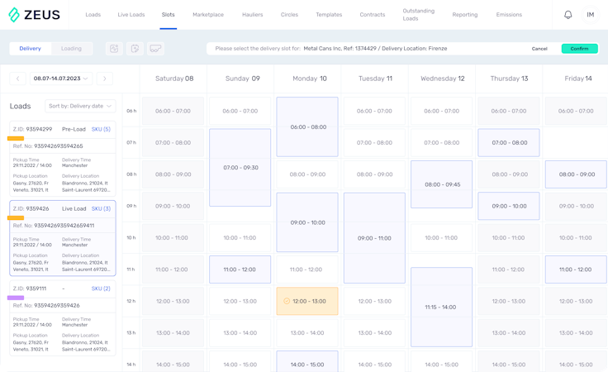Click the purple tag on load 9359111
The image size is (608, 372).
coord(16,298)
